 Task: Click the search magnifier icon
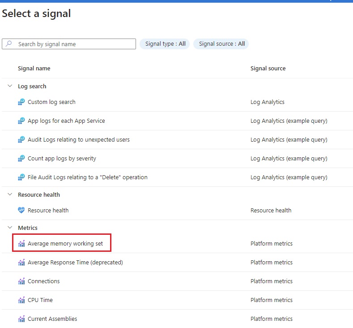tap(9, 43)
